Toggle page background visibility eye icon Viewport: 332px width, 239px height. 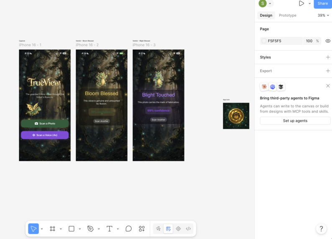point(328,41)
